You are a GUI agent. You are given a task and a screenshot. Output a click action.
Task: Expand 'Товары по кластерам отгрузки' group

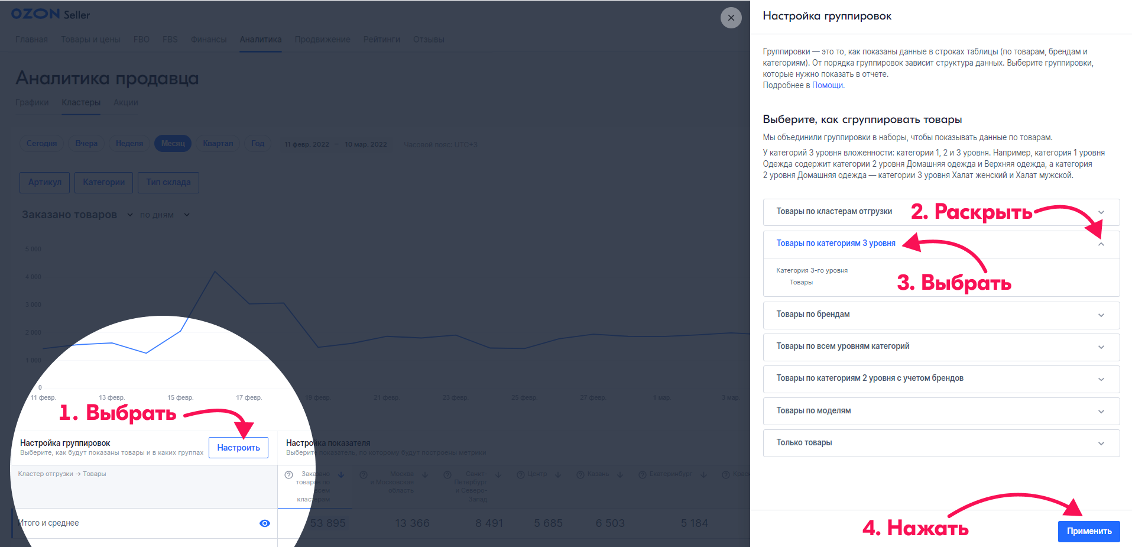(1101, 213)
